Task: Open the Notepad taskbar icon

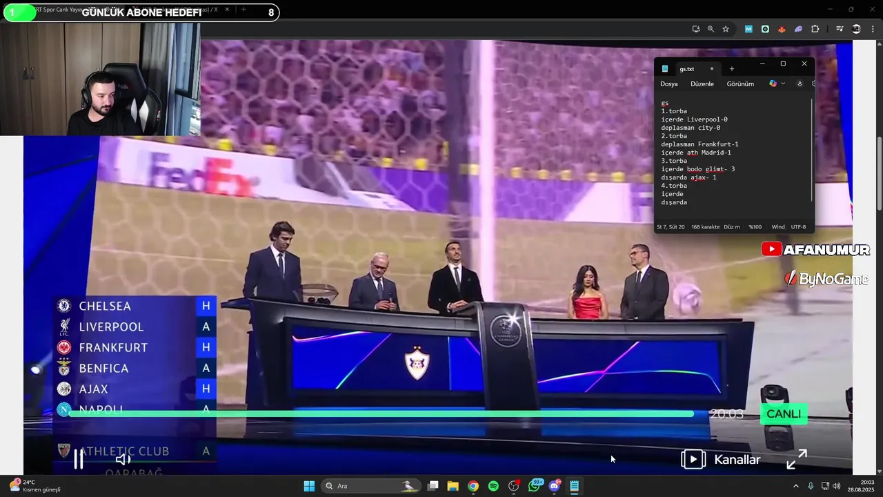Action: click(574, 486)
